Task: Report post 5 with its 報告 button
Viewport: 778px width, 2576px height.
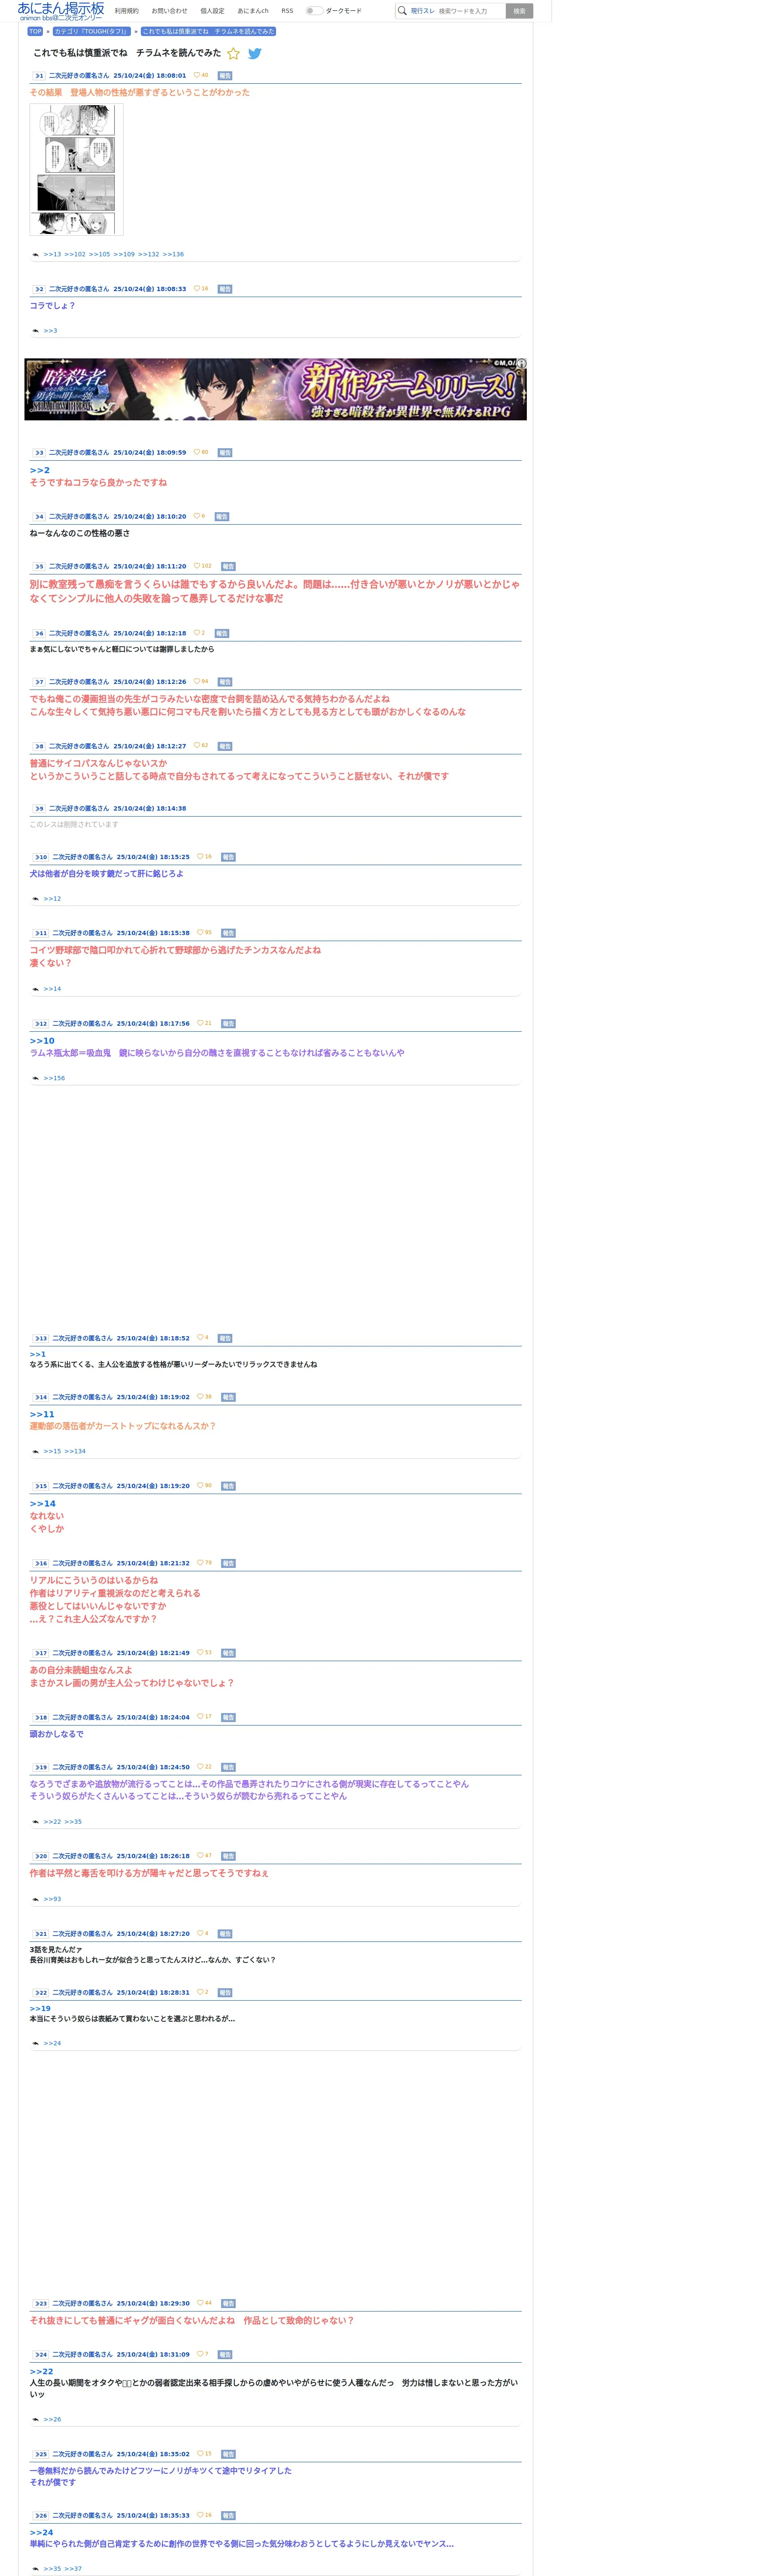Action: pyautogui.click(x=228, y=567)
